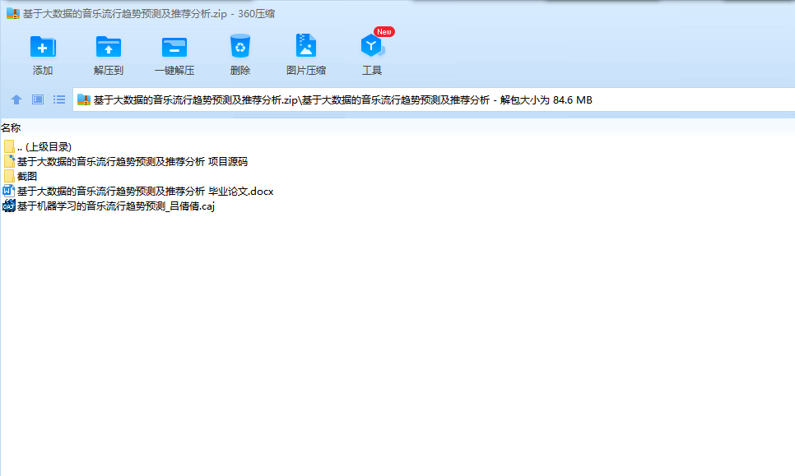Click the 添加 (Add) toolbar icon

43,47
